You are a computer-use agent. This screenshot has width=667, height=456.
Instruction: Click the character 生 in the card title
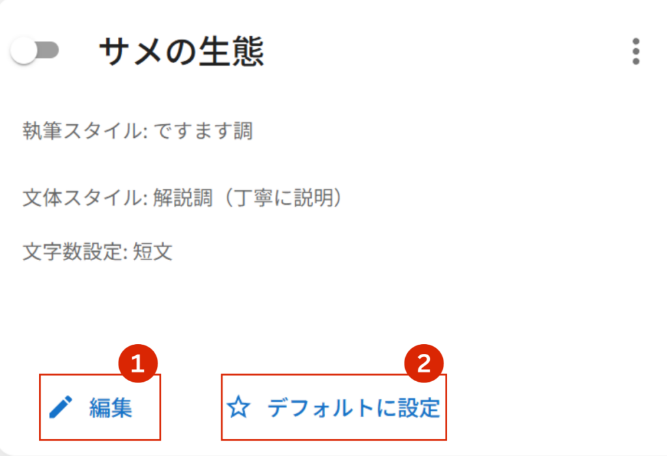[x=214, y=51]
